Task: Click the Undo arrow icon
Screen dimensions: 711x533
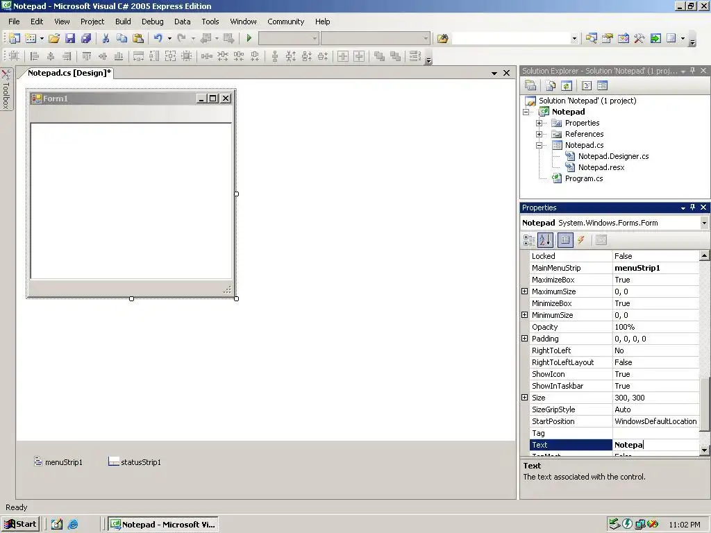Action: [158, 39]
